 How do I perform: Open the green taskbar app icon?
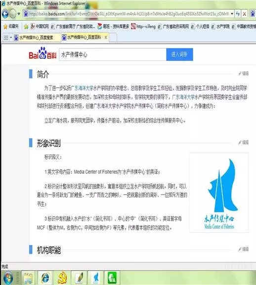tap(112, 278)
